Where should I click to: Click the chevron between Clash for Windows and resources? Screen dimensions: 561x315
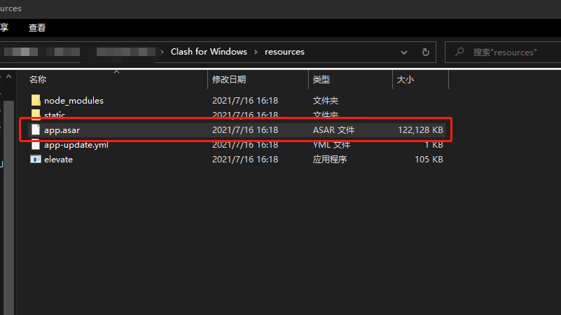click(256, 52)
